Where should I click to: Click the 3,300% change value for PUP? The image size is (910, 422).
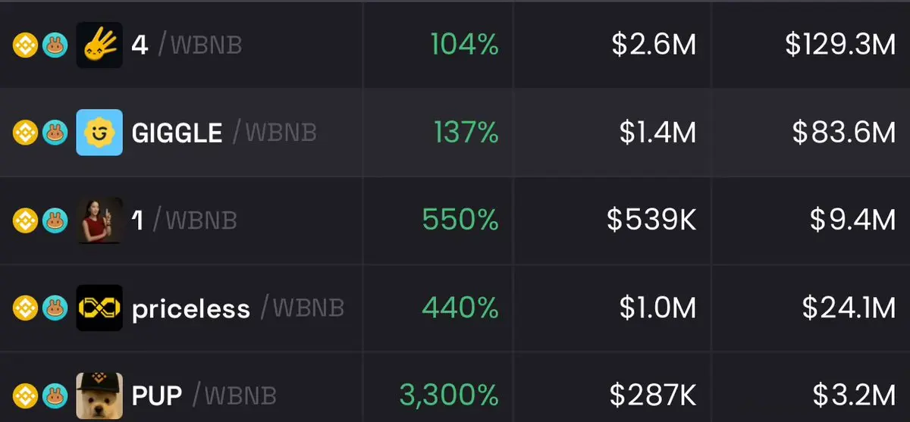[449, 395]
